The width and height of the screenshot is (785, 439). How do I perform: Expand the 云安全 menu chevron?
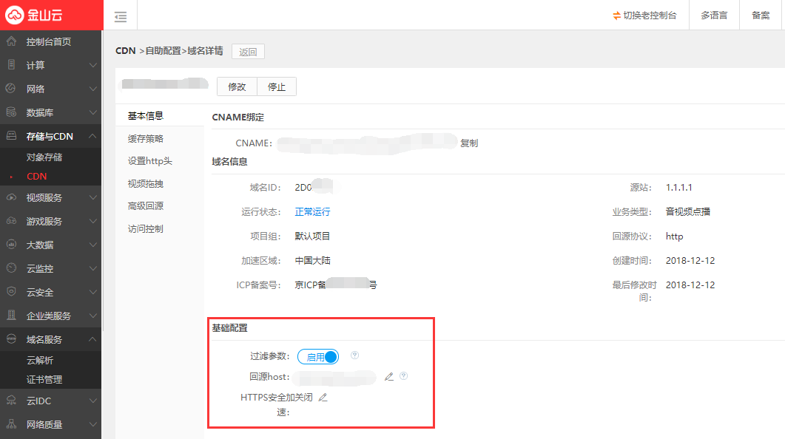(92, 292)
